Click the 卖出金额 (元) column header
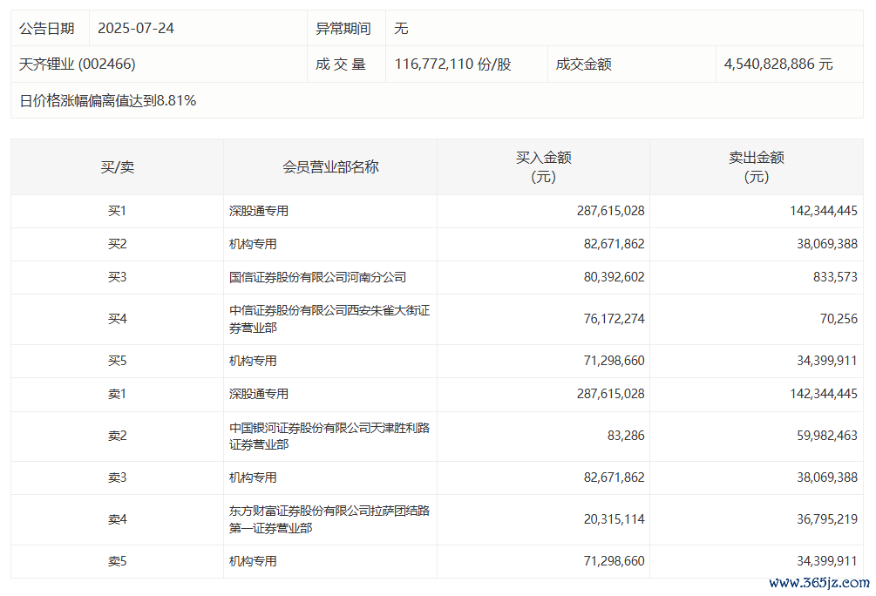 click(x=756, y=167)
